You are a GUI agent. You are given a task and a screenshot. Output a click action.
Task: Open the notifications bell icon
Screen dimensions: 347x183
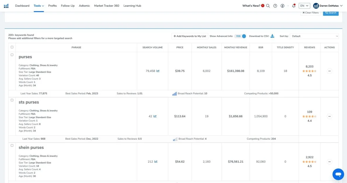tap(294, 6)
